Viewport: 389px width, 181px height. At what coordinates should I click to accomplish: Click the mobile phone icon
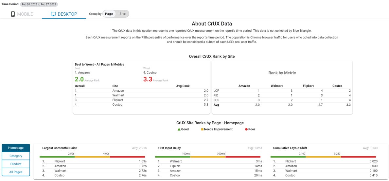(x=13, y=14)
